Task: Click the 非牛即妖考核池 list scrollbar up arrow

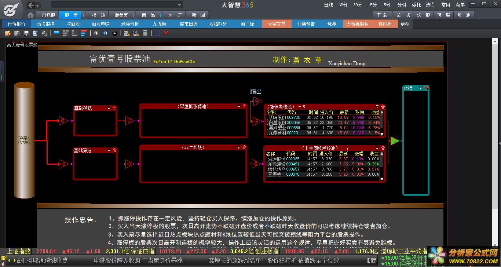Action: 382,154
